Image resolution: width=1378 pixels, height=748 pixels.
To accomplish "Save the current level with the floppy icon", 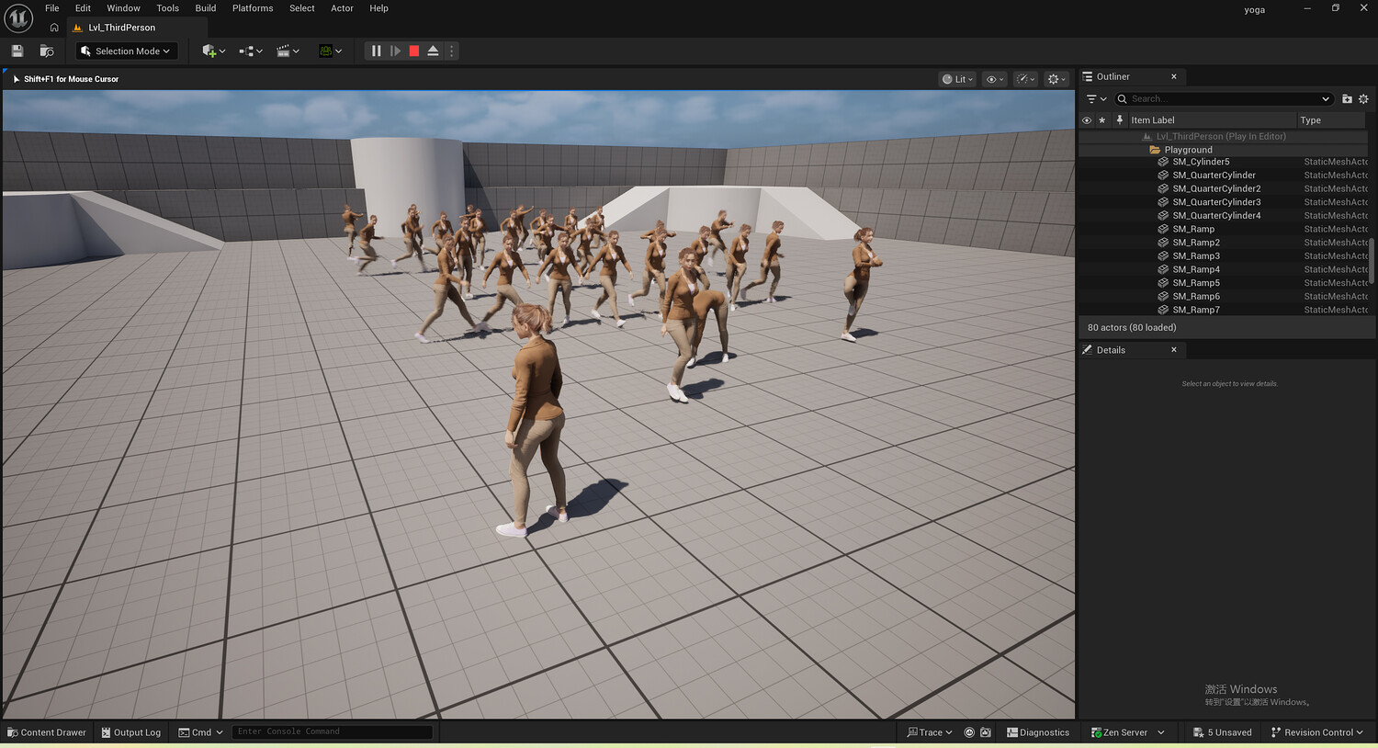I will tap(17, 51).
